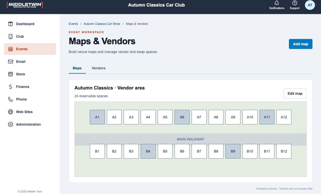Select vendor space A8

(216, 117)
